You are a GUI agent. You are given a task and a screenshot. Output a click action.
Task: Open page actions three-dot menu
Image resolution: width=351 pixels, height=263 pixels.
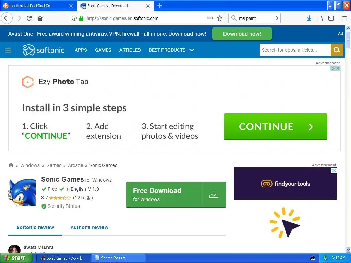210,18
